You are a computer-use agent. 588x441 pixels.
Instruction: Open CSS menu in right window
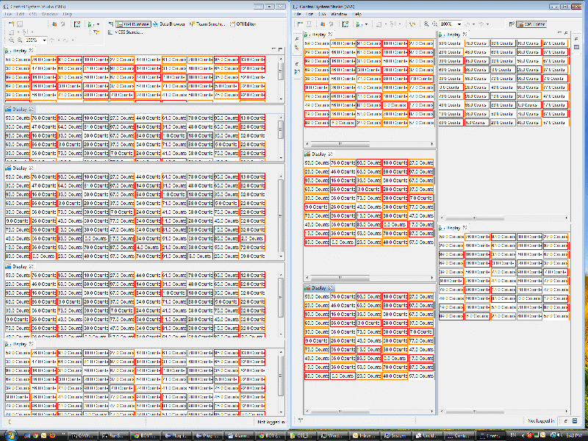click(322, 14)
